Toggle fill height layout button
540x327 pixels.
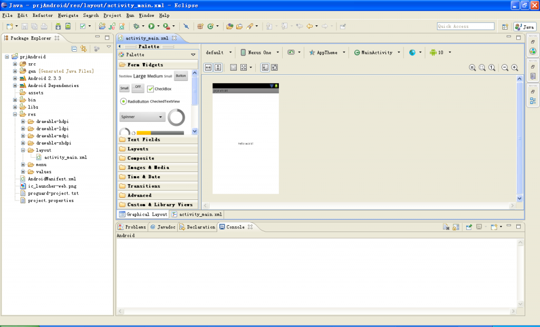click(x=218, y=68)
